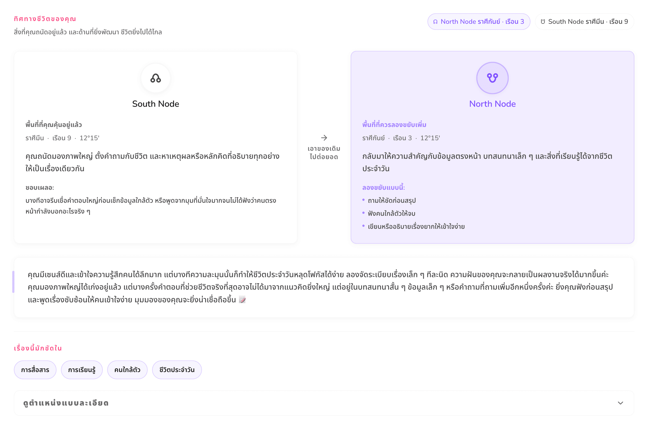Screen dimensions: 646x426
Task: Click the small icon in North Node pill
Action: (435, 22)
